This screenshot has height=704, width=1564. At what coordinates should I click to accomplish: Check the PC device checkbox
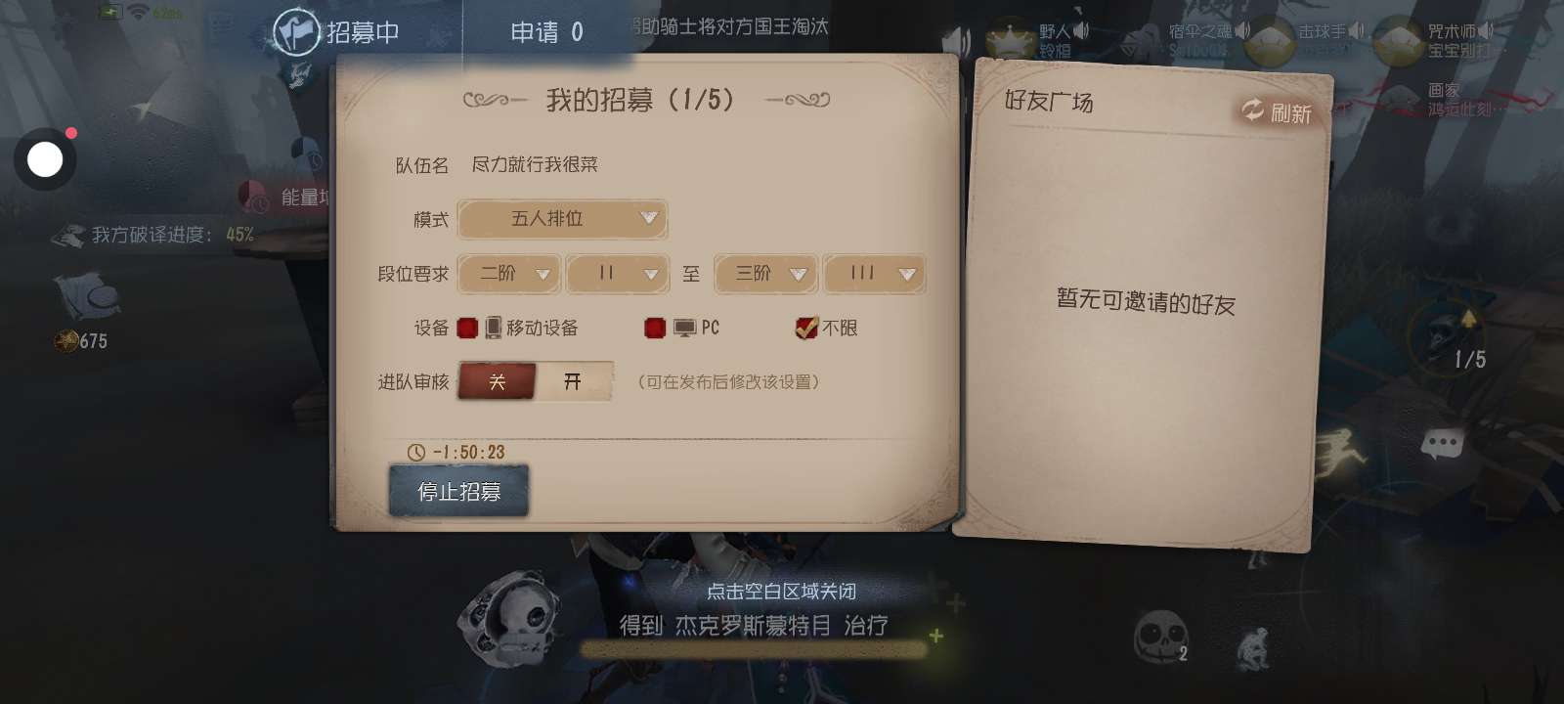[655, 328]
